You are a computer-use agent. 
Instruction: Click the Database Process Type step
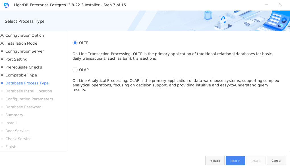pos(27,83)
